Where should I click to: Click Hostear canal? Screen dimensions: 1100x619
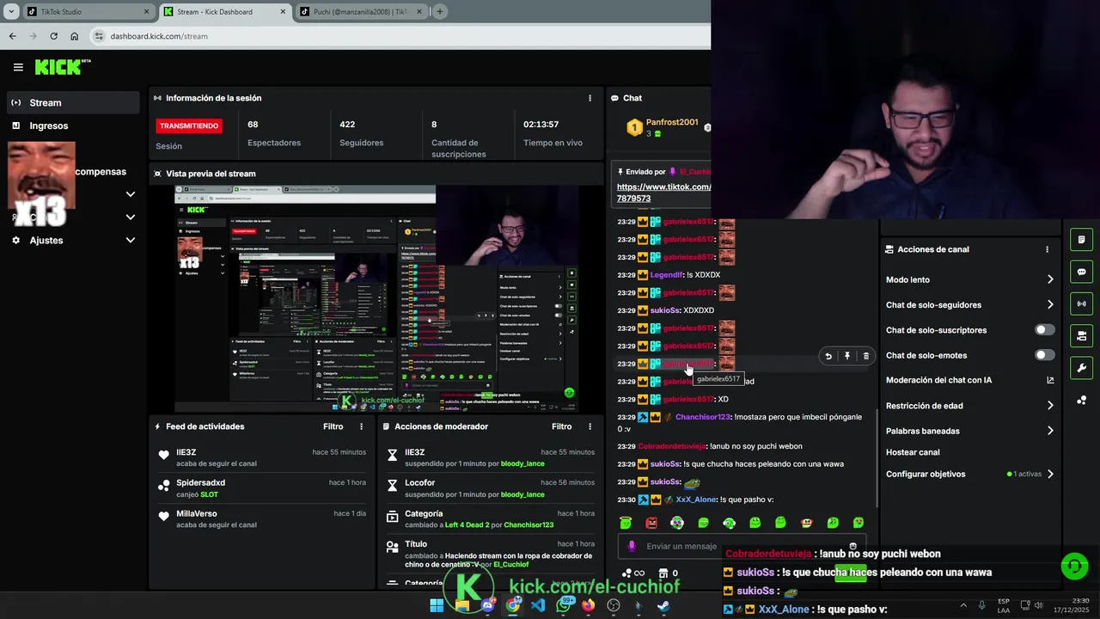click(x=913, y=452)
